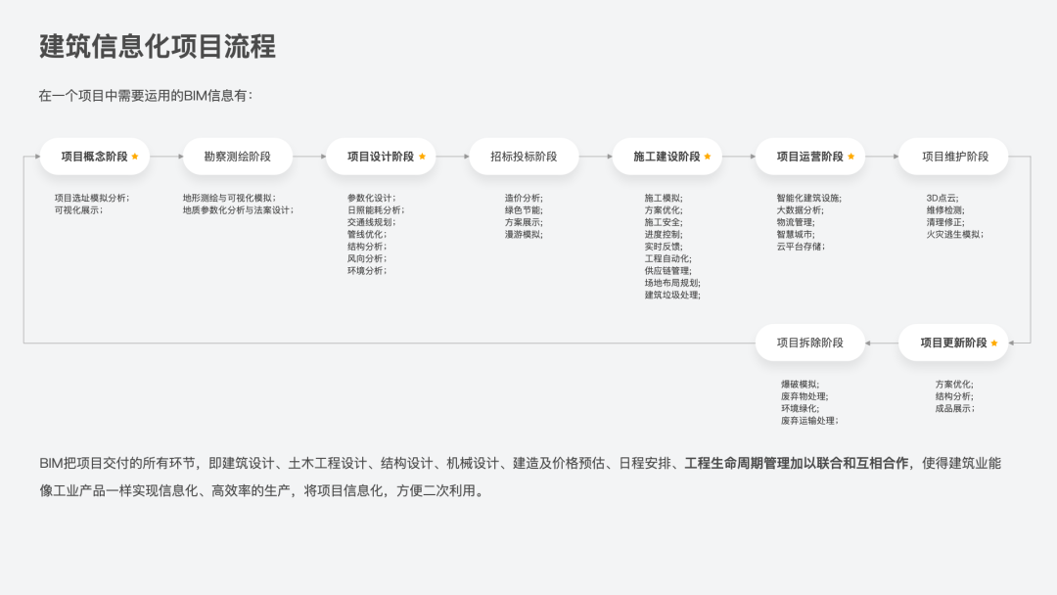Click the text 风向分析

(x=365, y=258)
